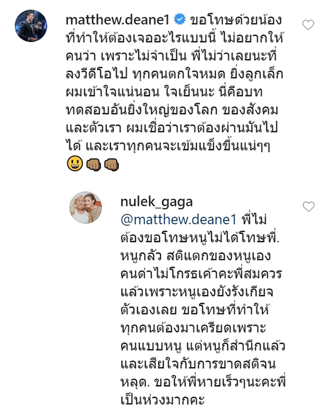Click the comment line starting with และตัวเรา ผมเชื่อว่า
Screen dimensions: 336x417
pyautogui.click(x=172, y=128)
